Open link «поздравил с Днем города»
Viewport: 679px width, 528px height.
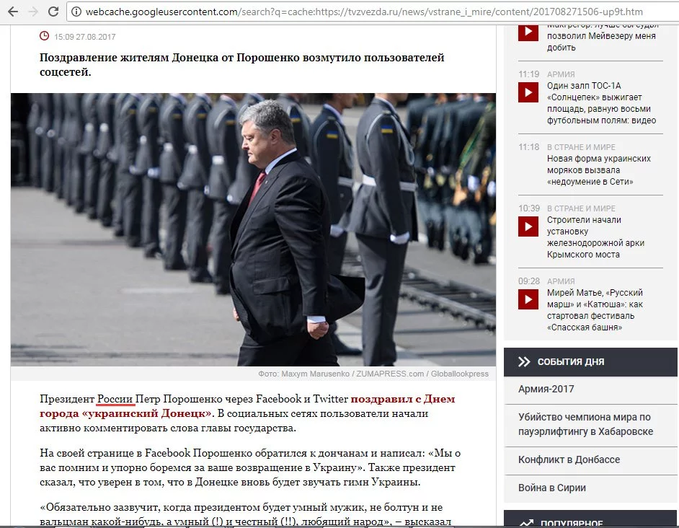(x=247, y=406)
